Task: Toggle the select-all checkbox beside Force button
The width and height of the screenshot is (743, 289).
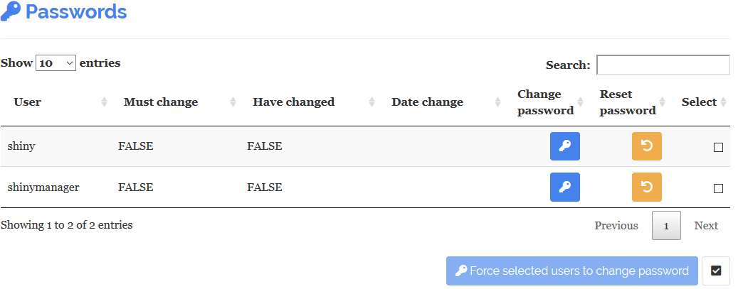Action: [x=716, y=271]
